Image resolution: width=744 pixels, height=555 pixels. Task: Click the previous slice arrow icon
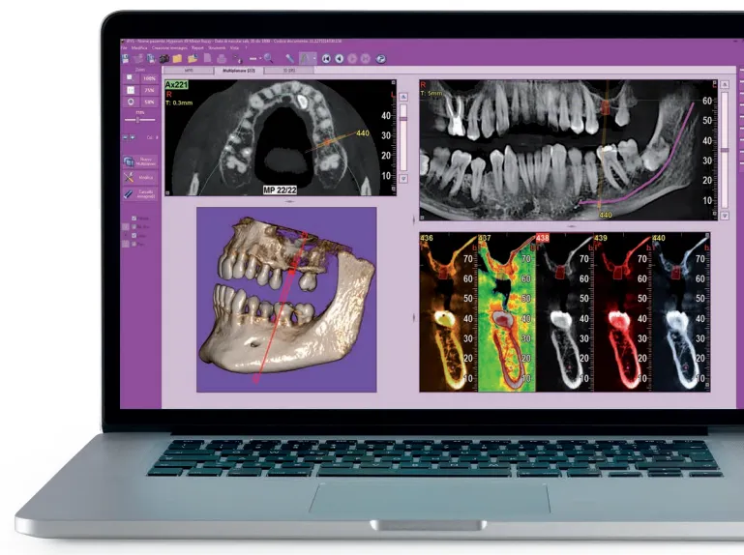click(341, 59)
